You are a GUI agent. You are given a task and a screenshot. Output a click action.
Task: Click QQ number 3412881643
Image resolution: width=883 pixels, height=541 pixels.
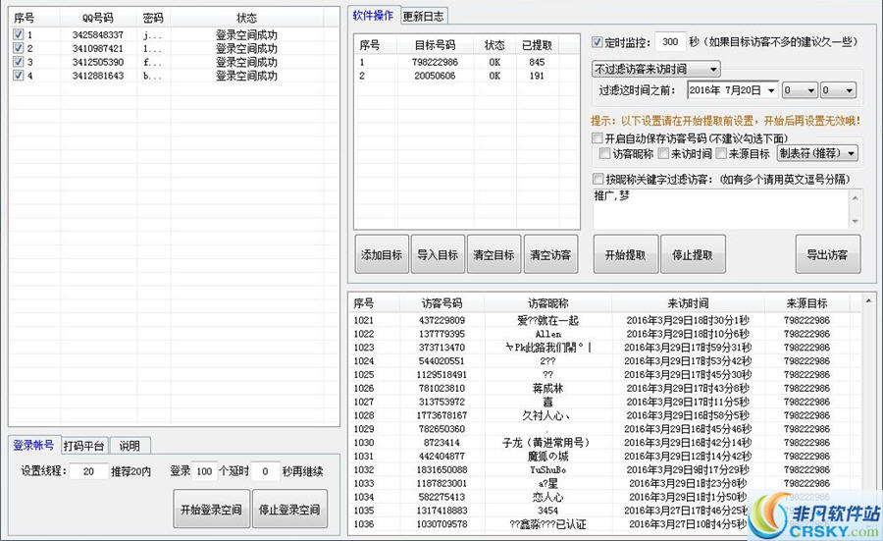coord(98,76)
